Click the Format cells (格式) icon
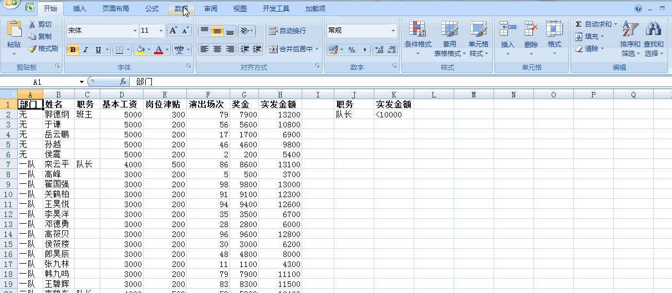The height and width of the screenshot is (293, 672). (554, 29)
